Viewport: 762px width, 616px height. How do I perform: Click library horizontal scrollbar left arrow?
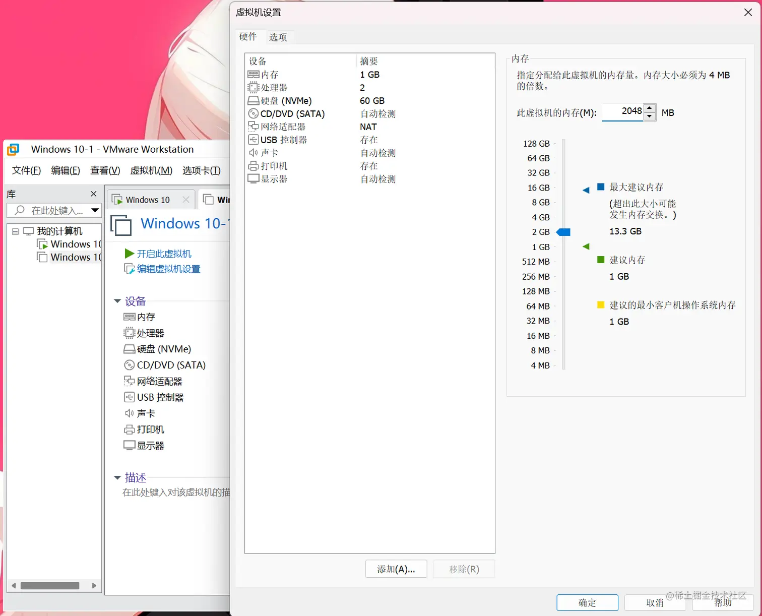click(x=14, y=586)
